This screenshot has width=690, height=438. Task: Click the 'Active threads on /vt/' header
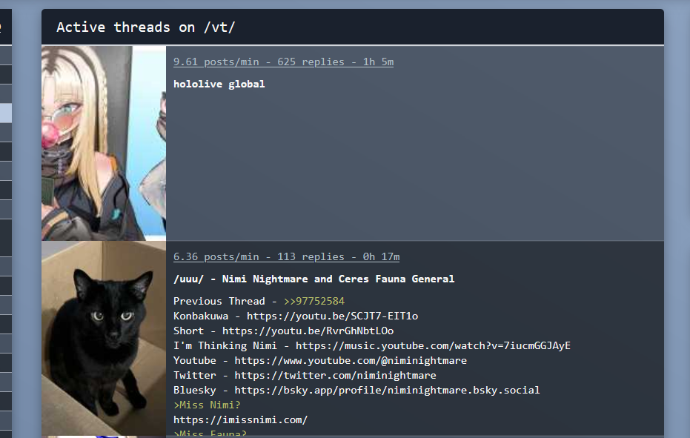click(146, 27)
